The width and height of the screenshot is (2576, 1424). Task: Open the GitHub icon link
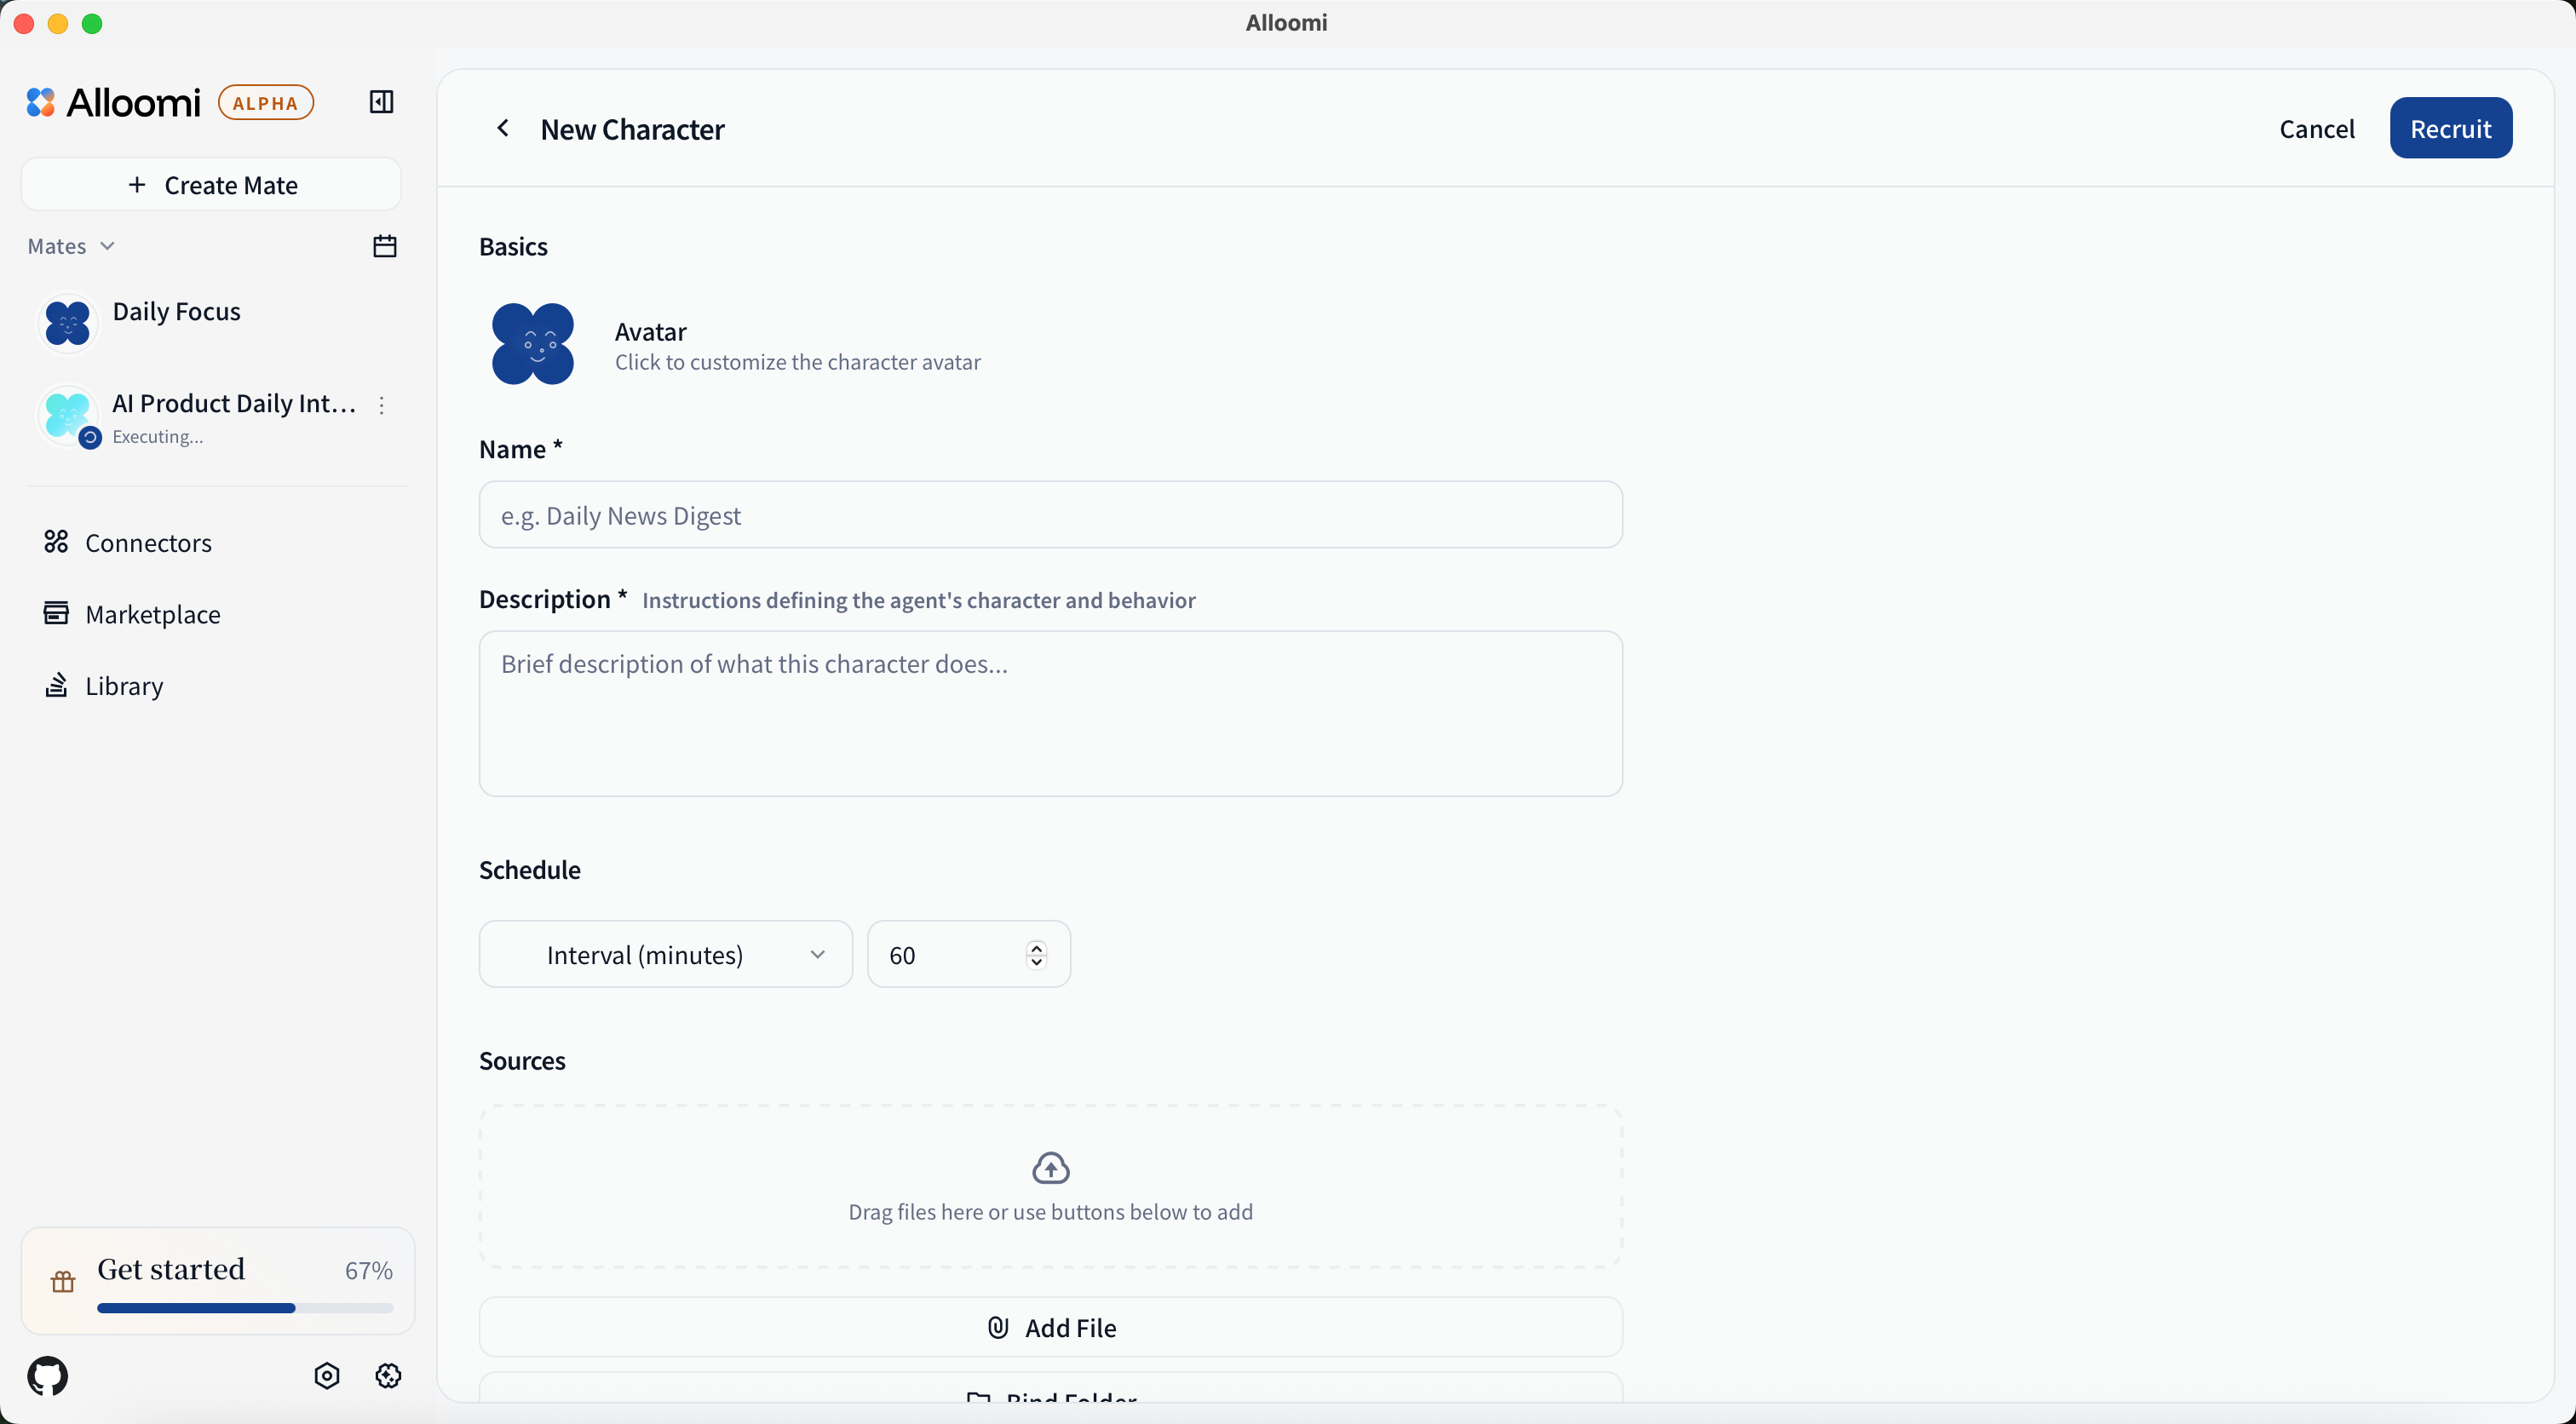click(x=48, y=1376)
